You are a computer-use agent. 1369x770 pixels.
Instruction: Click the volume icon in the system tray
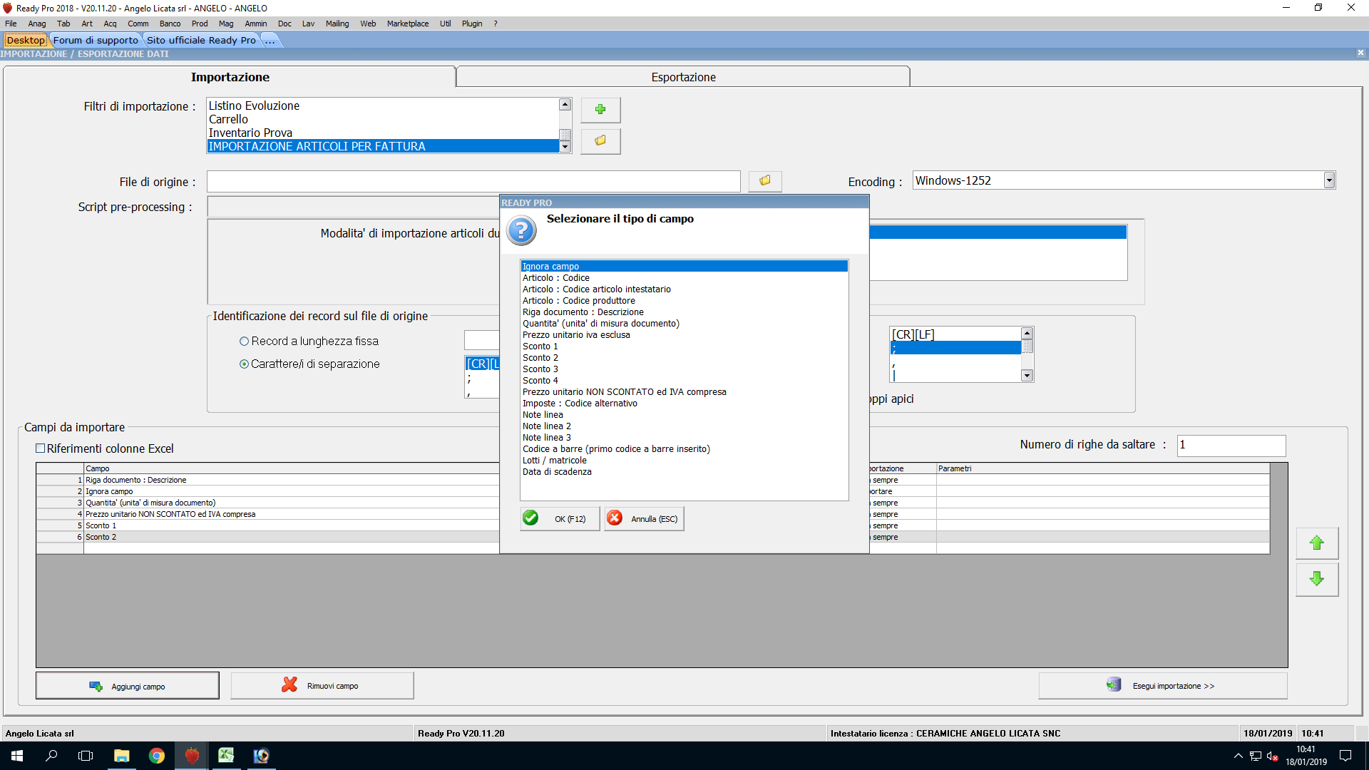pyautogui.click(x=1273, y=756)
